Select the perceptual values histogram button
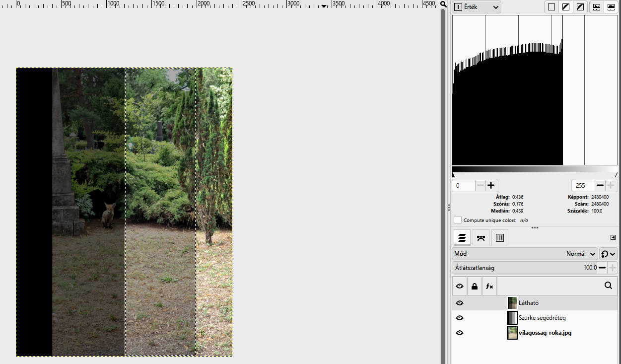This screenshot has height=364, width=621. click(x=580, y=7)
